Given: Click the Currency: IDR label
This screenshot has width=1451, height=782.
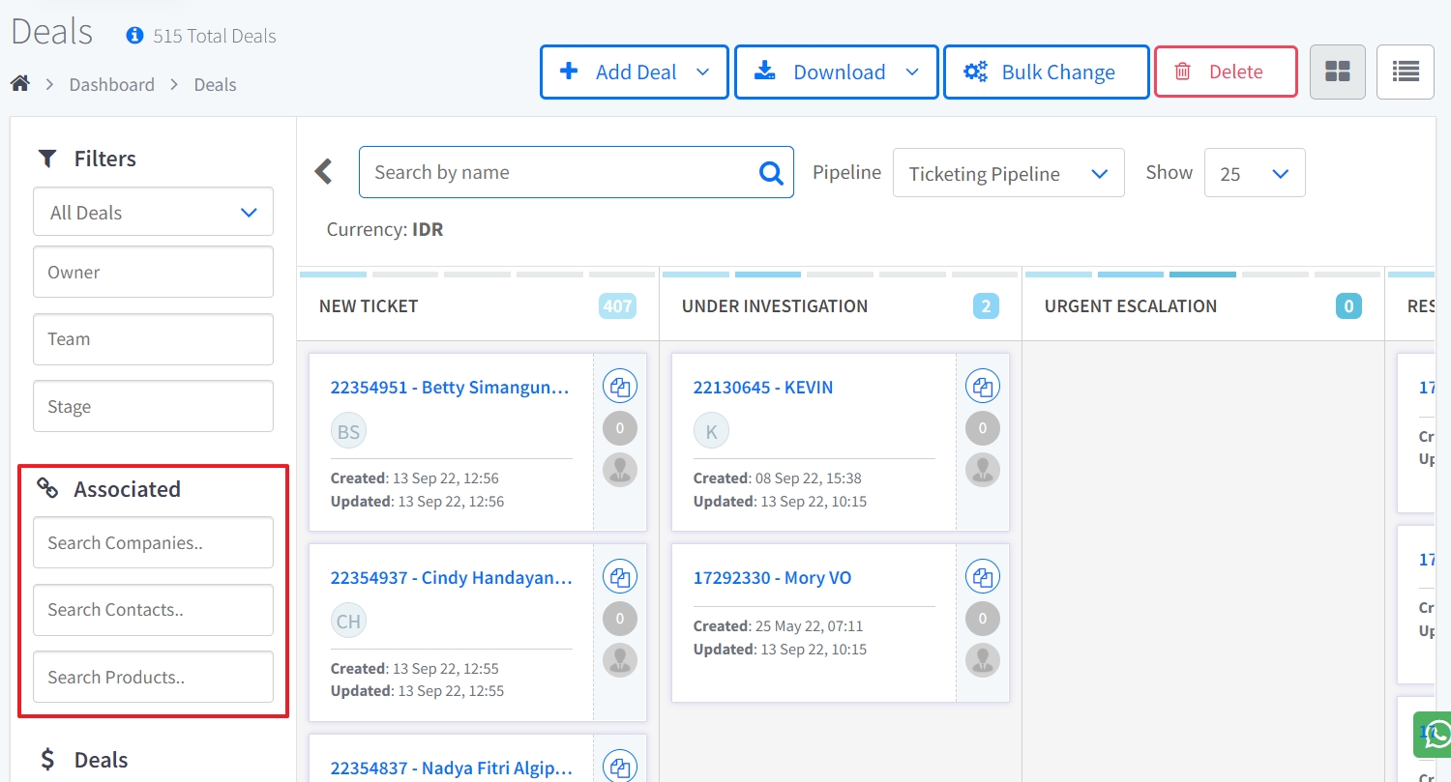Looking at the screenshot, I should pyautogui.click(x=385, y=229).
